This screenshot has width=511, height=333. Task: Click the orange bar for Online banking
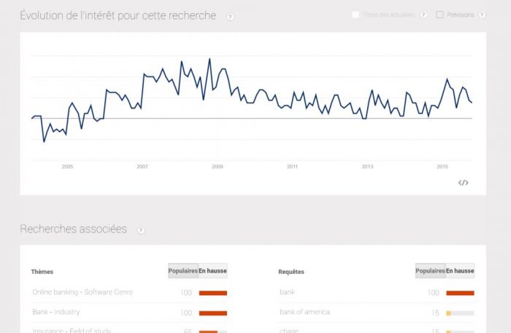213,293
